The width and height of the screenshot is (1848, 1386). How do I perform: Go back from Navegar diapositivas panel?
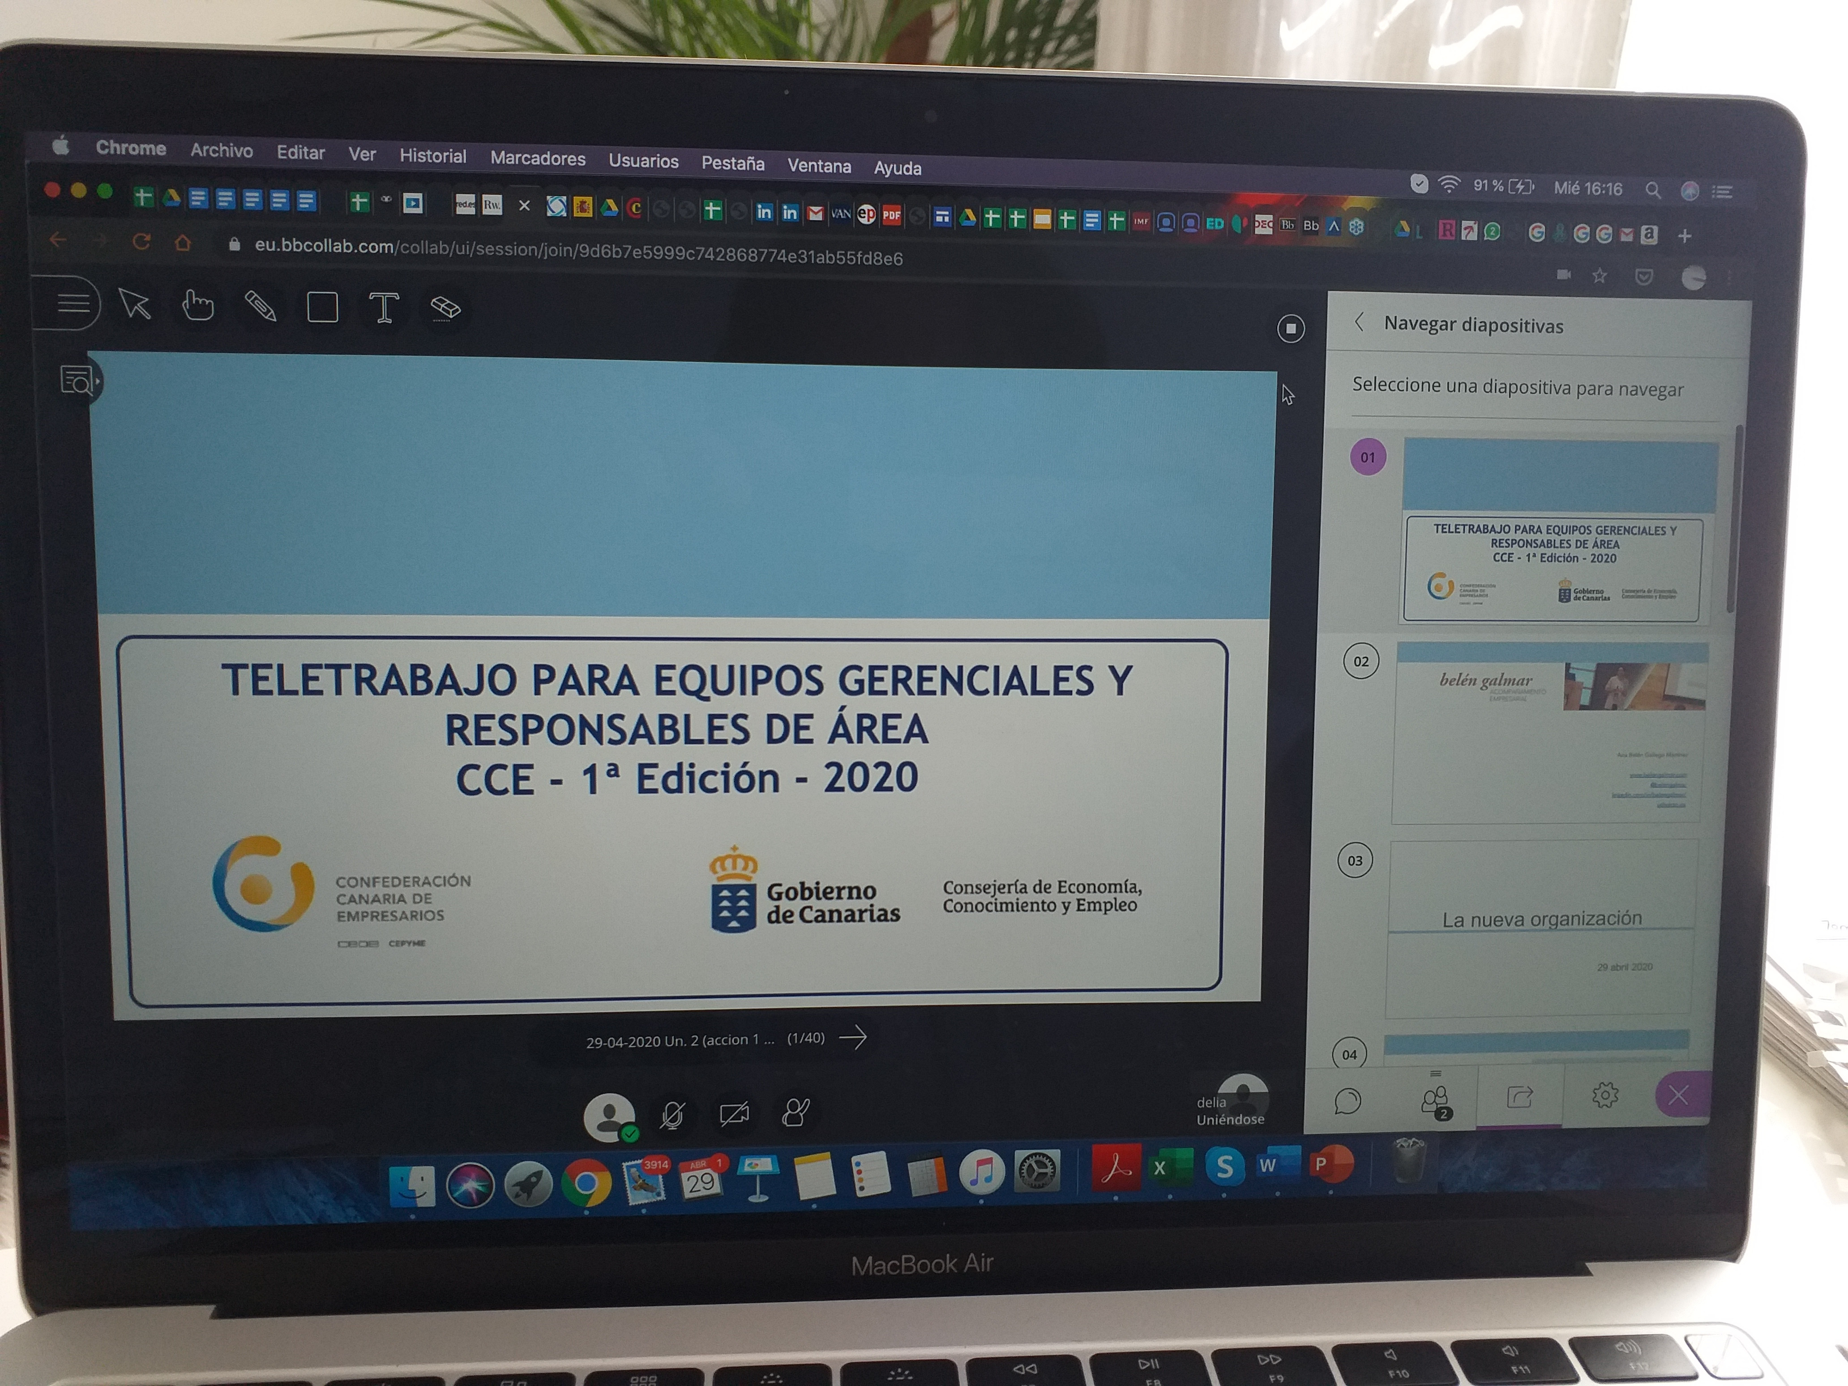(1360, 322)
